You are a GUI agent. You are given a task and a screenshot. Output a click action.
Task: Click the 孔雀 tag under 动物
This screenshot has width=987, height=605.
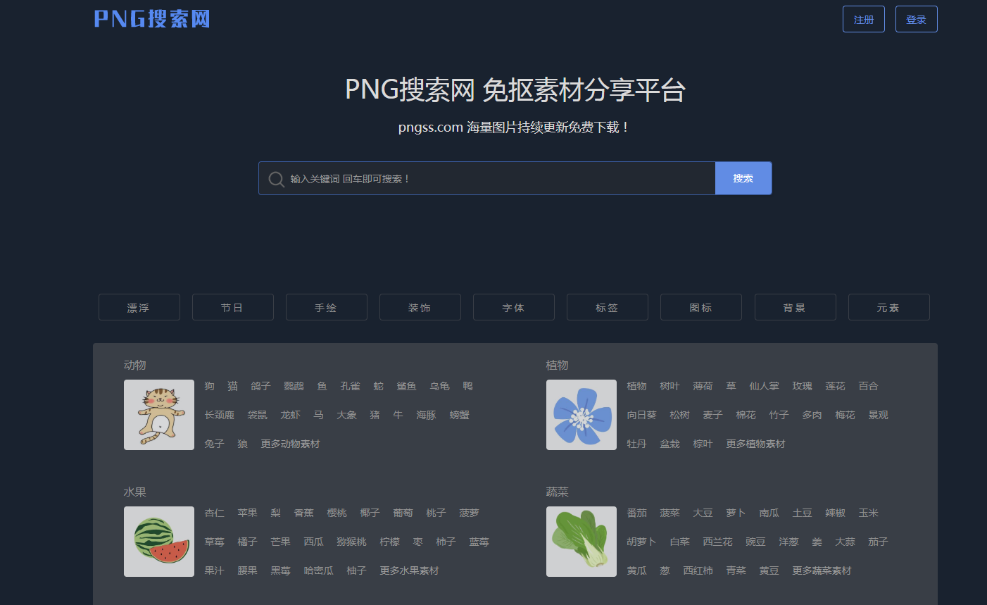(x=350, y=386)
